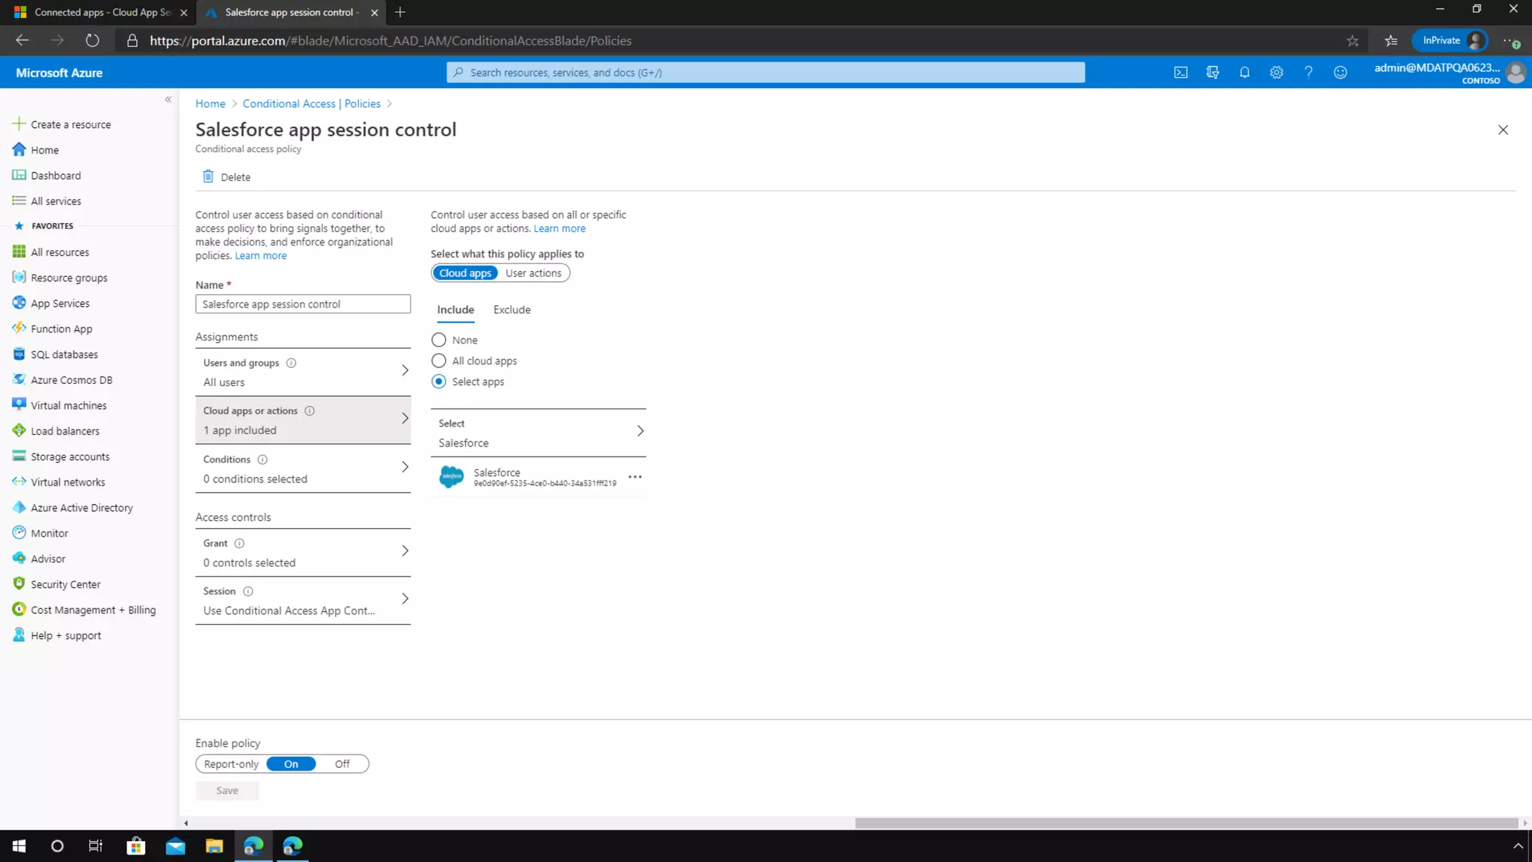Set Enable policy to Off
The image size is (1532, 862).
coord(342,764)
